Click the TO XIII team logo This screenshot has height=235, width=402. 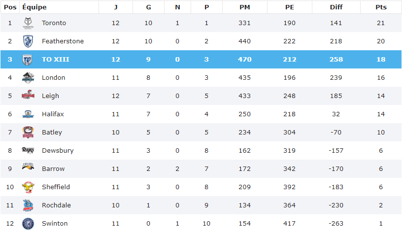28,60
